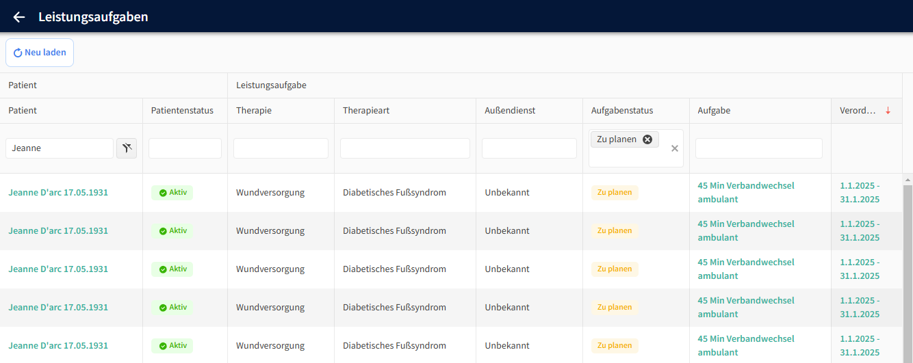Click the Aktiv status badge in first row
913x363 pixels.
point(172,193)
